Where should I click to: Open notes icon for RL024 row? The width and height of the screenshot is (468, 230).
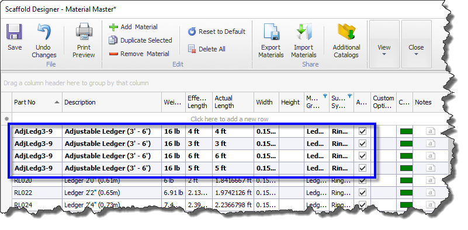(430, 205)
